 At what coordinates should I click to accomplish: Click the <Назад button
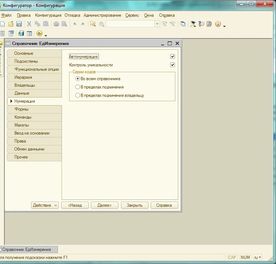(75, 205)
